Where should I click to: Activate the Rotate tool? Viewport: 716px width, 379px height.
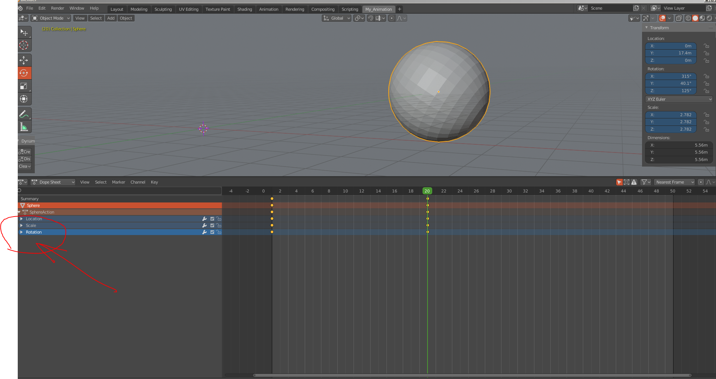coord(24,73)
